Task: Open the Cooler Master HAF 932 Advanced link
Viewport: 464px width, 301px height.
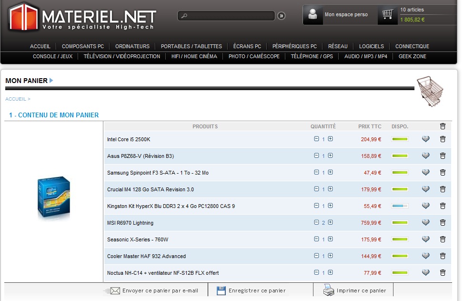Action: click(x=146, y=256)
